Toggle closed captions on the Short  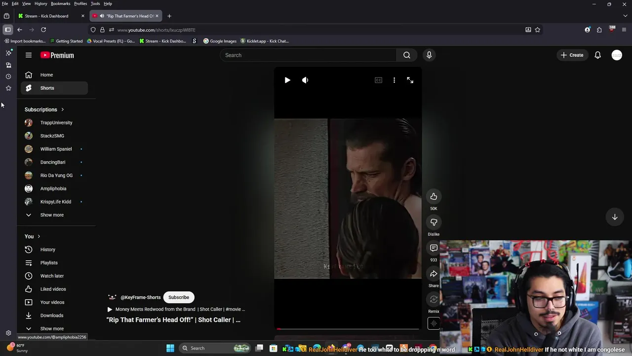pos(378,80)
